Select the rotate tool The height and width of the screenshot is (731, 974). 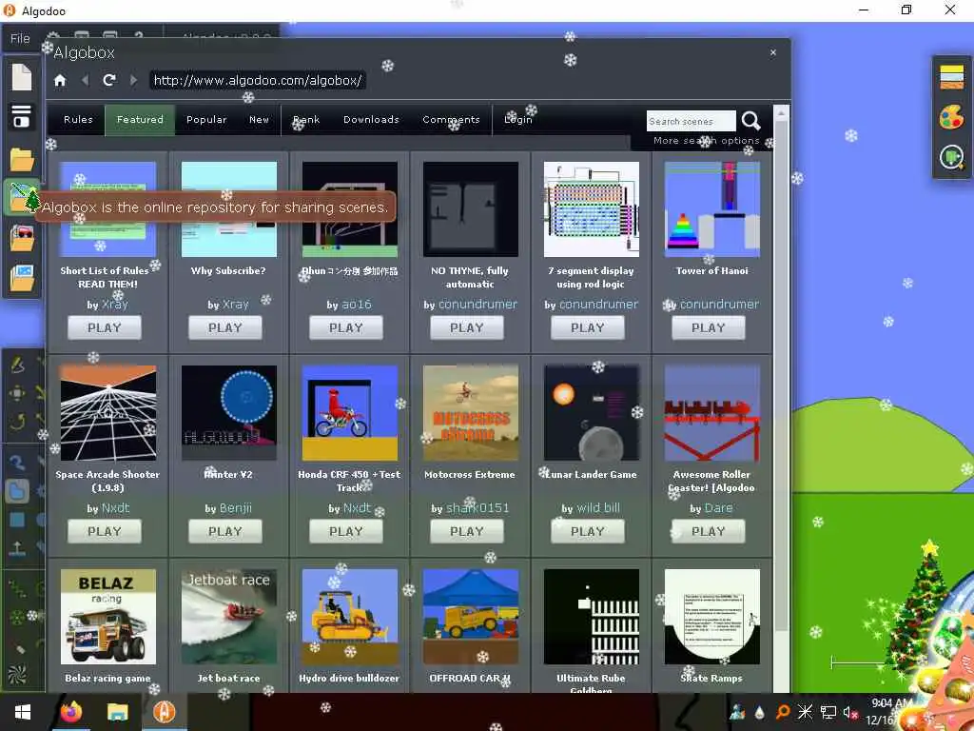[x=17, y=422]
